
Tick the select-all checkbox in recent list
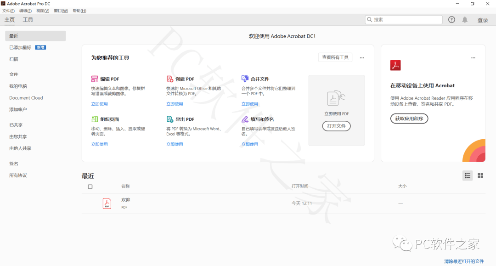[90, 187]
